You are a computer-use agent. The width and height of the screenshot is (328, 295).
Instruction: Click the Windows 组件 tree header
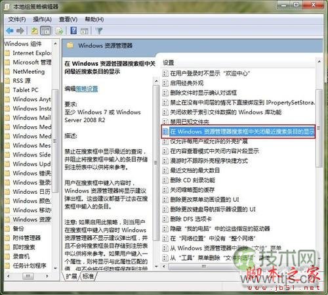click(23, 44)
